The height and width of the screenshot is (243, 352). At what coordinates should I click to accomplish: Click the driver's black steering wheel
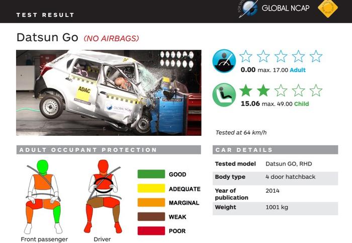[x=104, y=186]
